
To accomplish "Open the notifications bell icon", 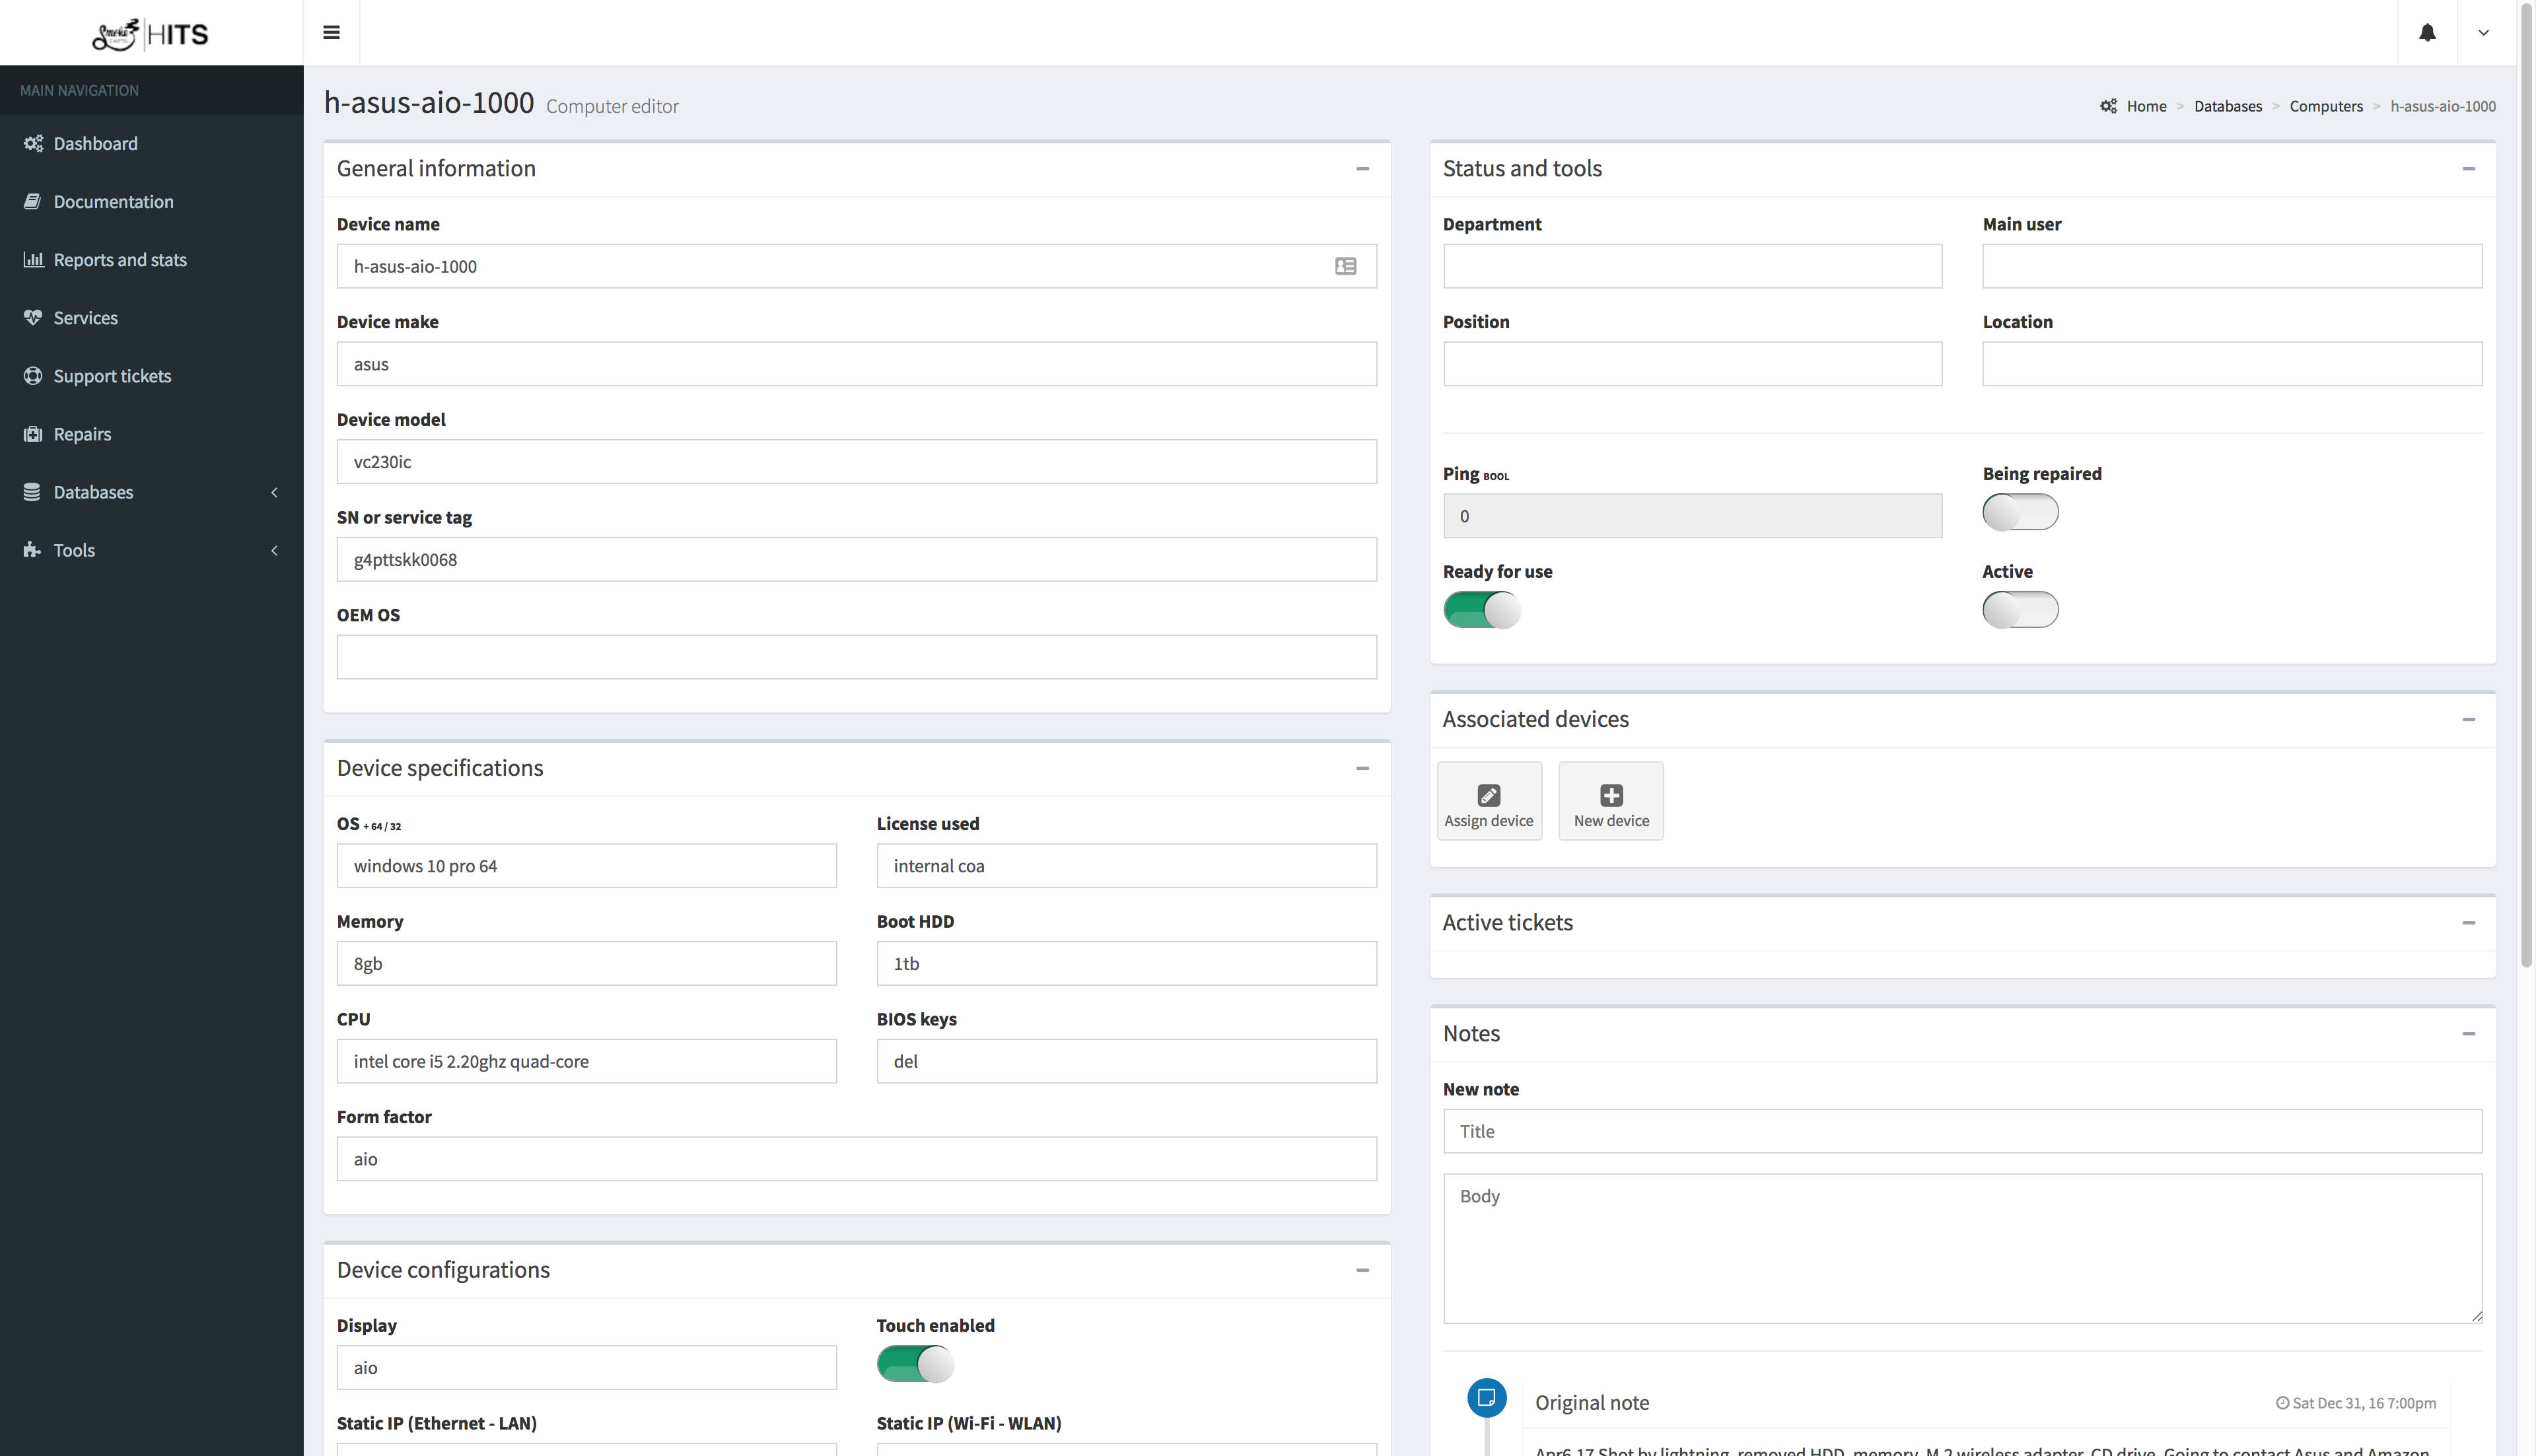I will 2427,33.
